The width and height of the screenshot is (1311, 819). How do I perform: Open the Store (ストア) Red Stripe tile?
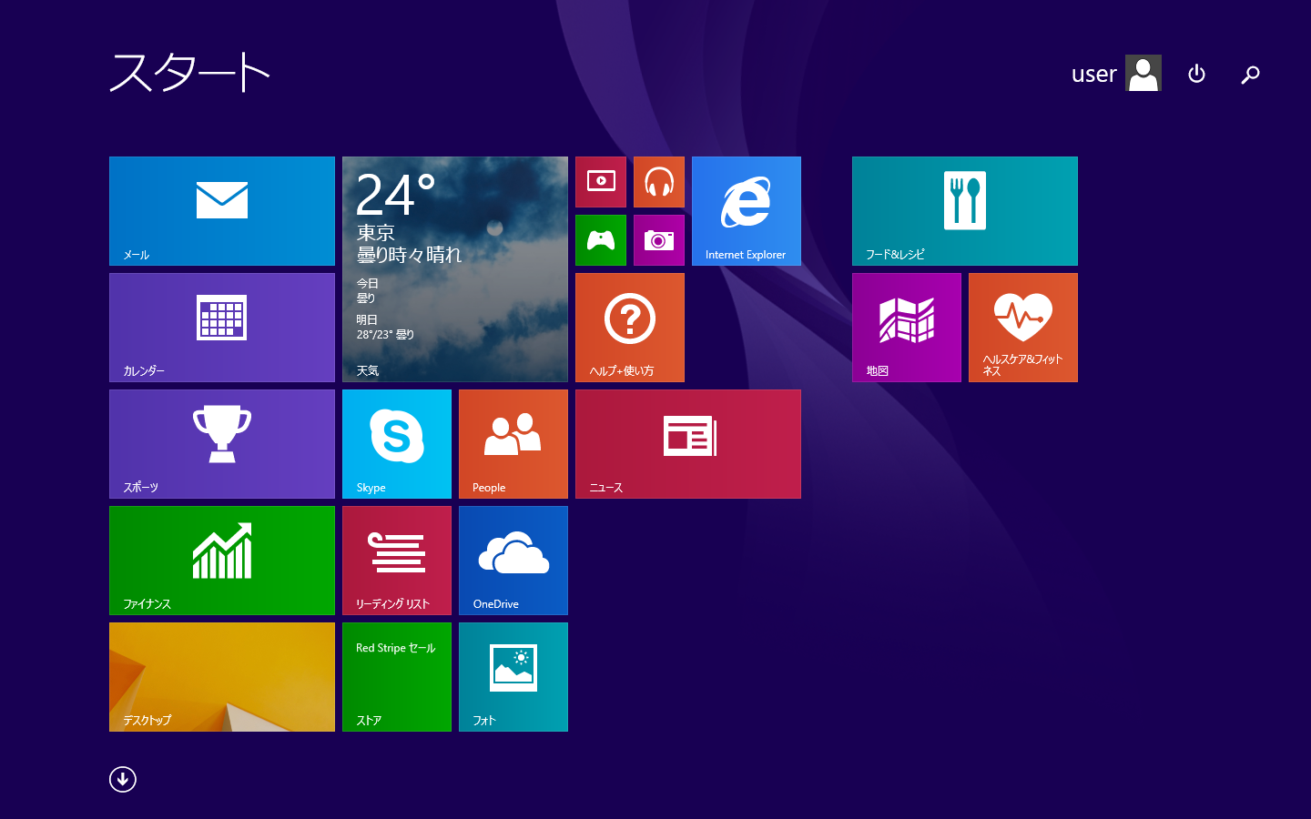tap(397, 677)
